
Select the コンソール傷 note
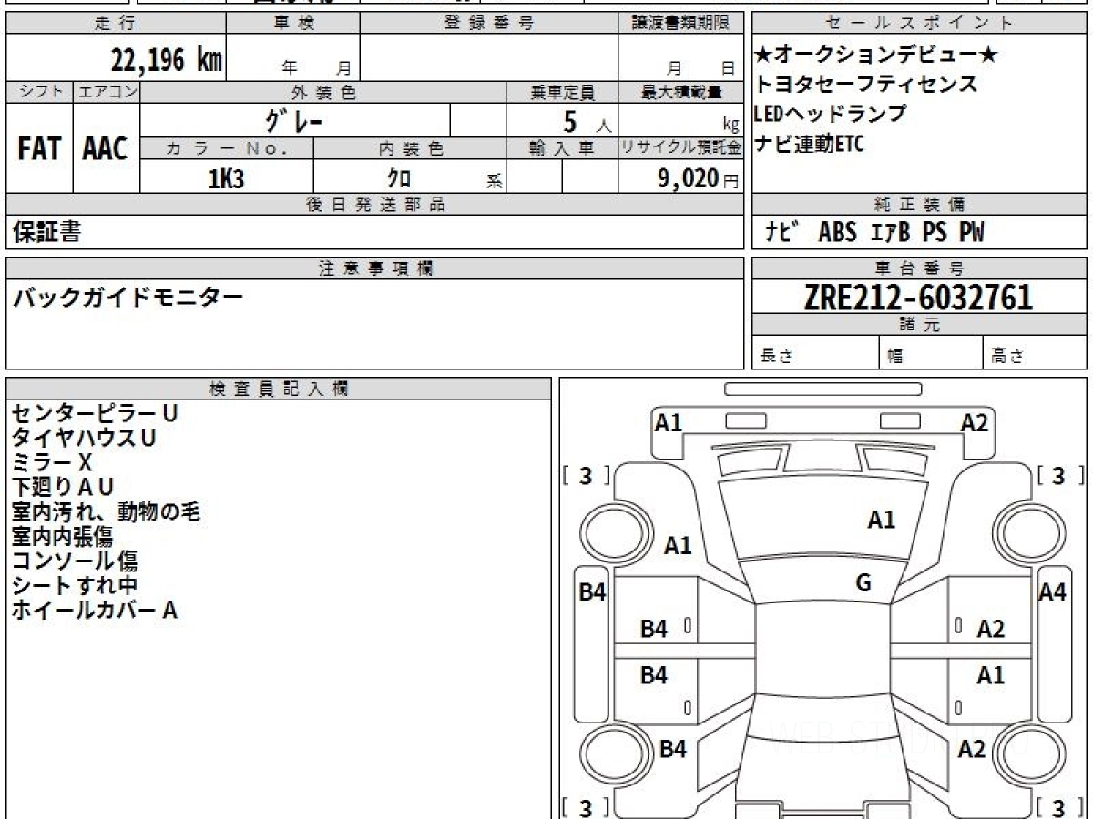pyautogui.click(x=74, y=561)
